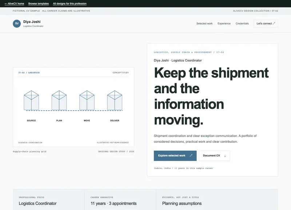Click the Diya Joshi header name
Screen dimensions: 291x210
[32, 22]
